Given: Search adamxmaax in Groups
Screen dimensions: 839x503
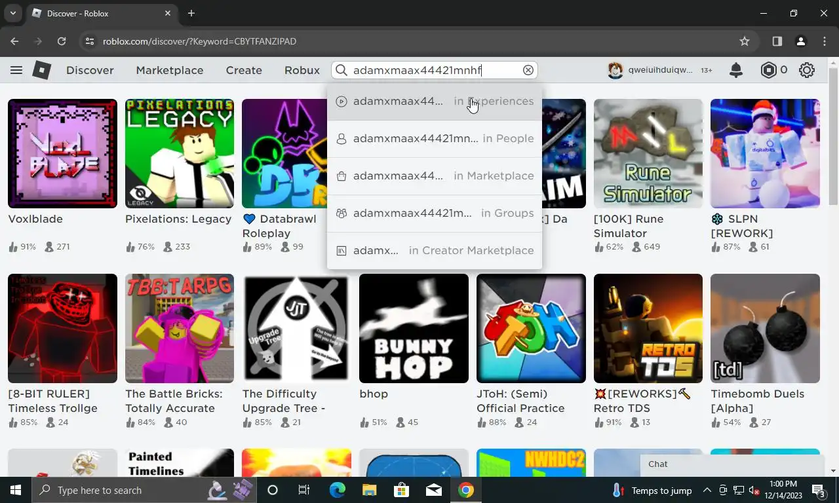Looking at the screenshot, I should [435, 214].
